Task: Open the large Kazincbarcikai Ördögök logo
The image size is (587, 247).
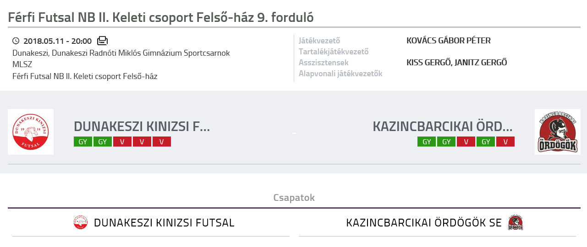Action: pyautogui.click(x=557, y=131)
